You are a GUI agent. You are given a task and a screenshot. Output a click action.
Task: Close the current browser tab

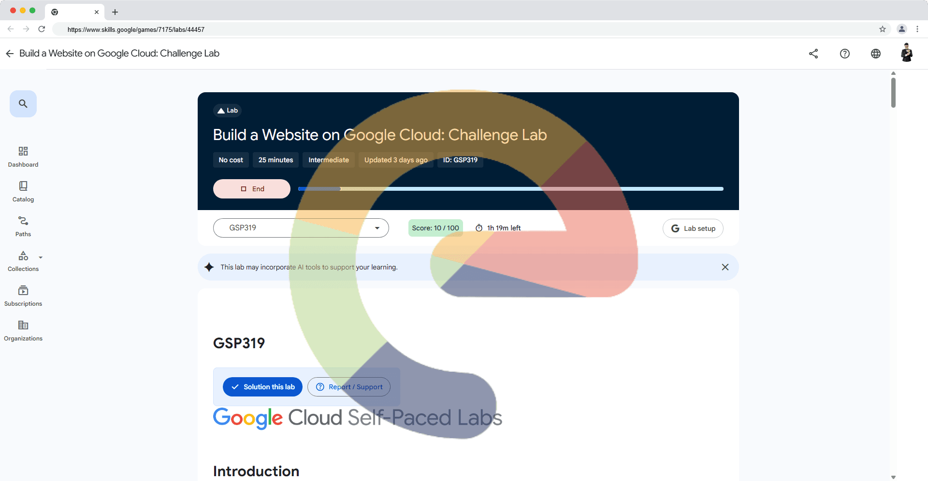pyautogui.click(x=96, y=12)
